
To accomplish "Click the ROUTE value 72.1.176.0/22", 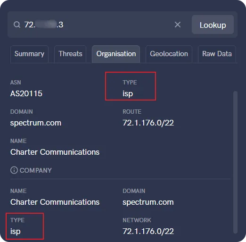I will pyautogui.click(x=148, y=123).
